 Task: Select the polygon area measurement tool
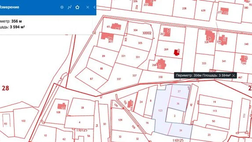[x=77, y=7]
